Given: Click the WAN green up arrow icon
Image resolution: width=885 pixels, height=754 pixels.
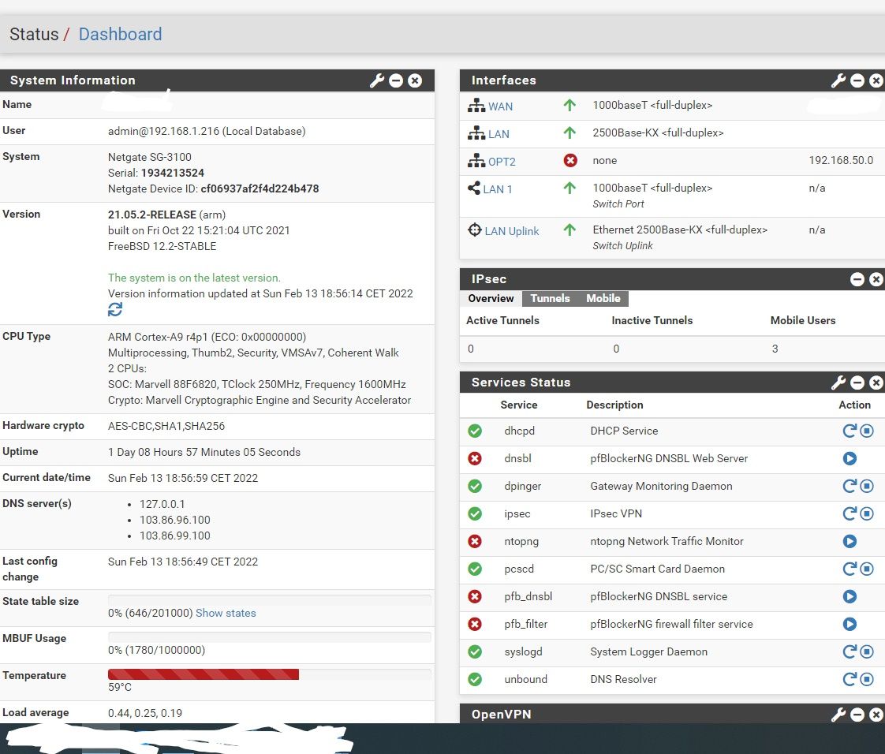Looking at the screenshot, I should point(569,105).
